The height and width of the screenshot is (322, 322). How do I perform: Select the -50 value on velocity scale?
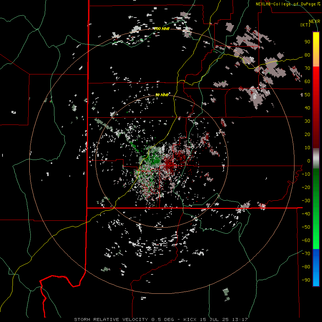coord(306,227)
